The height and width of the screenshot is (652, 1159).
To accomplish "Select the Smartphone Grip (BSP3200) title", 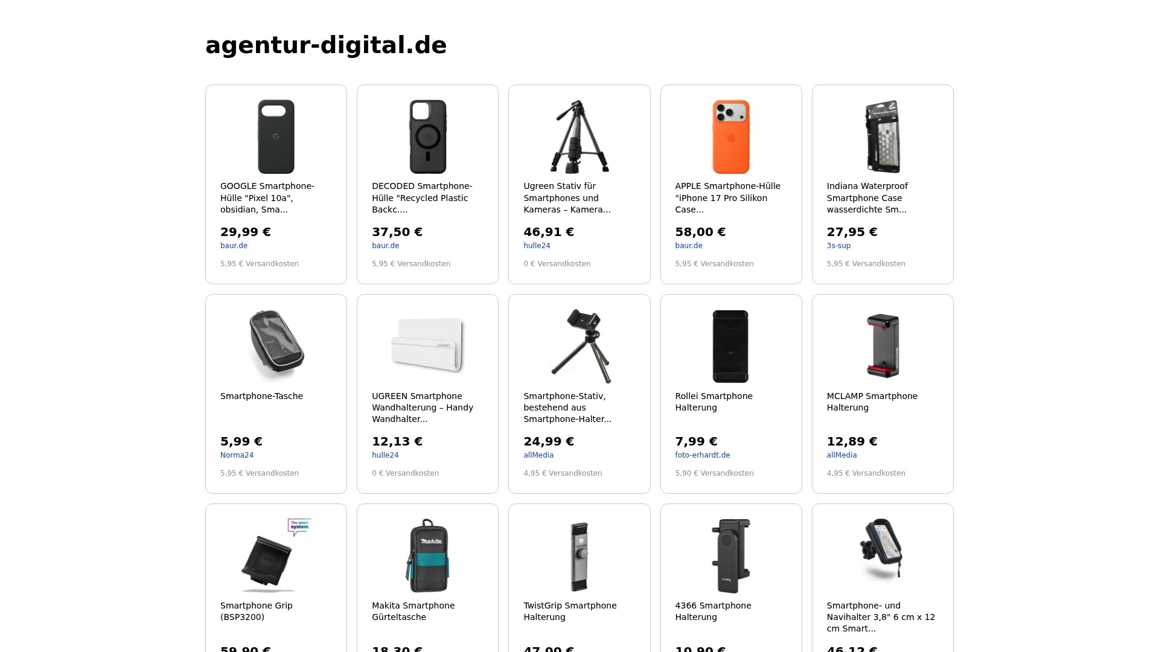I will coord(256,612).
